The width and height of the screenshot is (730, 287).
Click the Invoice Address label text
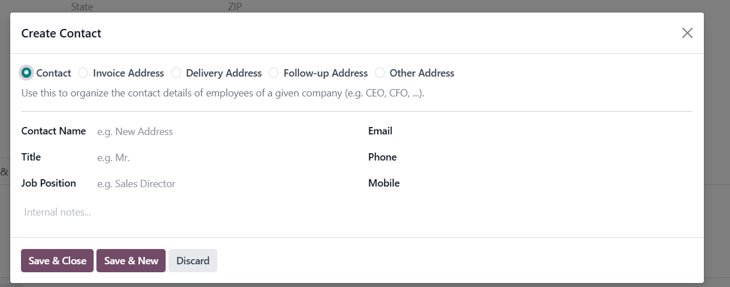[x=128, y=73]
